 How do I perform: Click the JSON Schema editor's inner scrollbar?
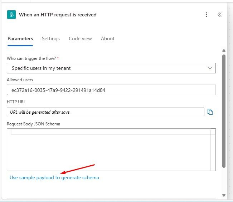(213, 150)
